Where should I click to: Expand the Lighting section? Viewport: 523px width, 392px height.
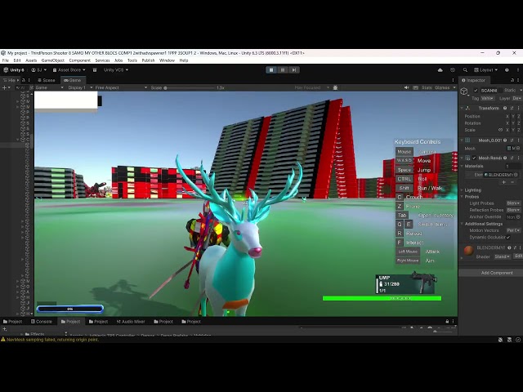(462, 190)
